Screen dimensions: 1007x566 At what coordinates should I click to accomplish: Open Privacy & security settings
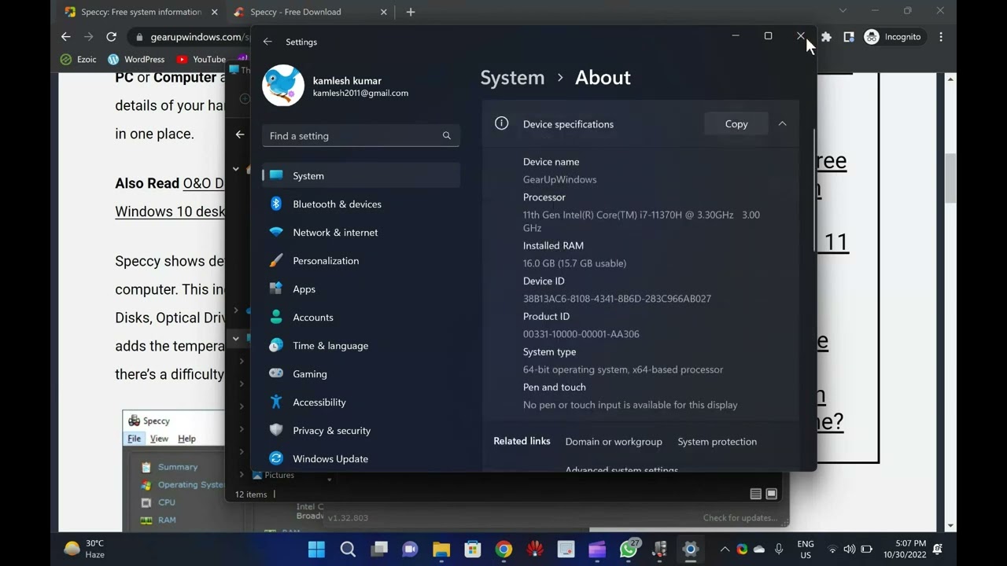361,430
